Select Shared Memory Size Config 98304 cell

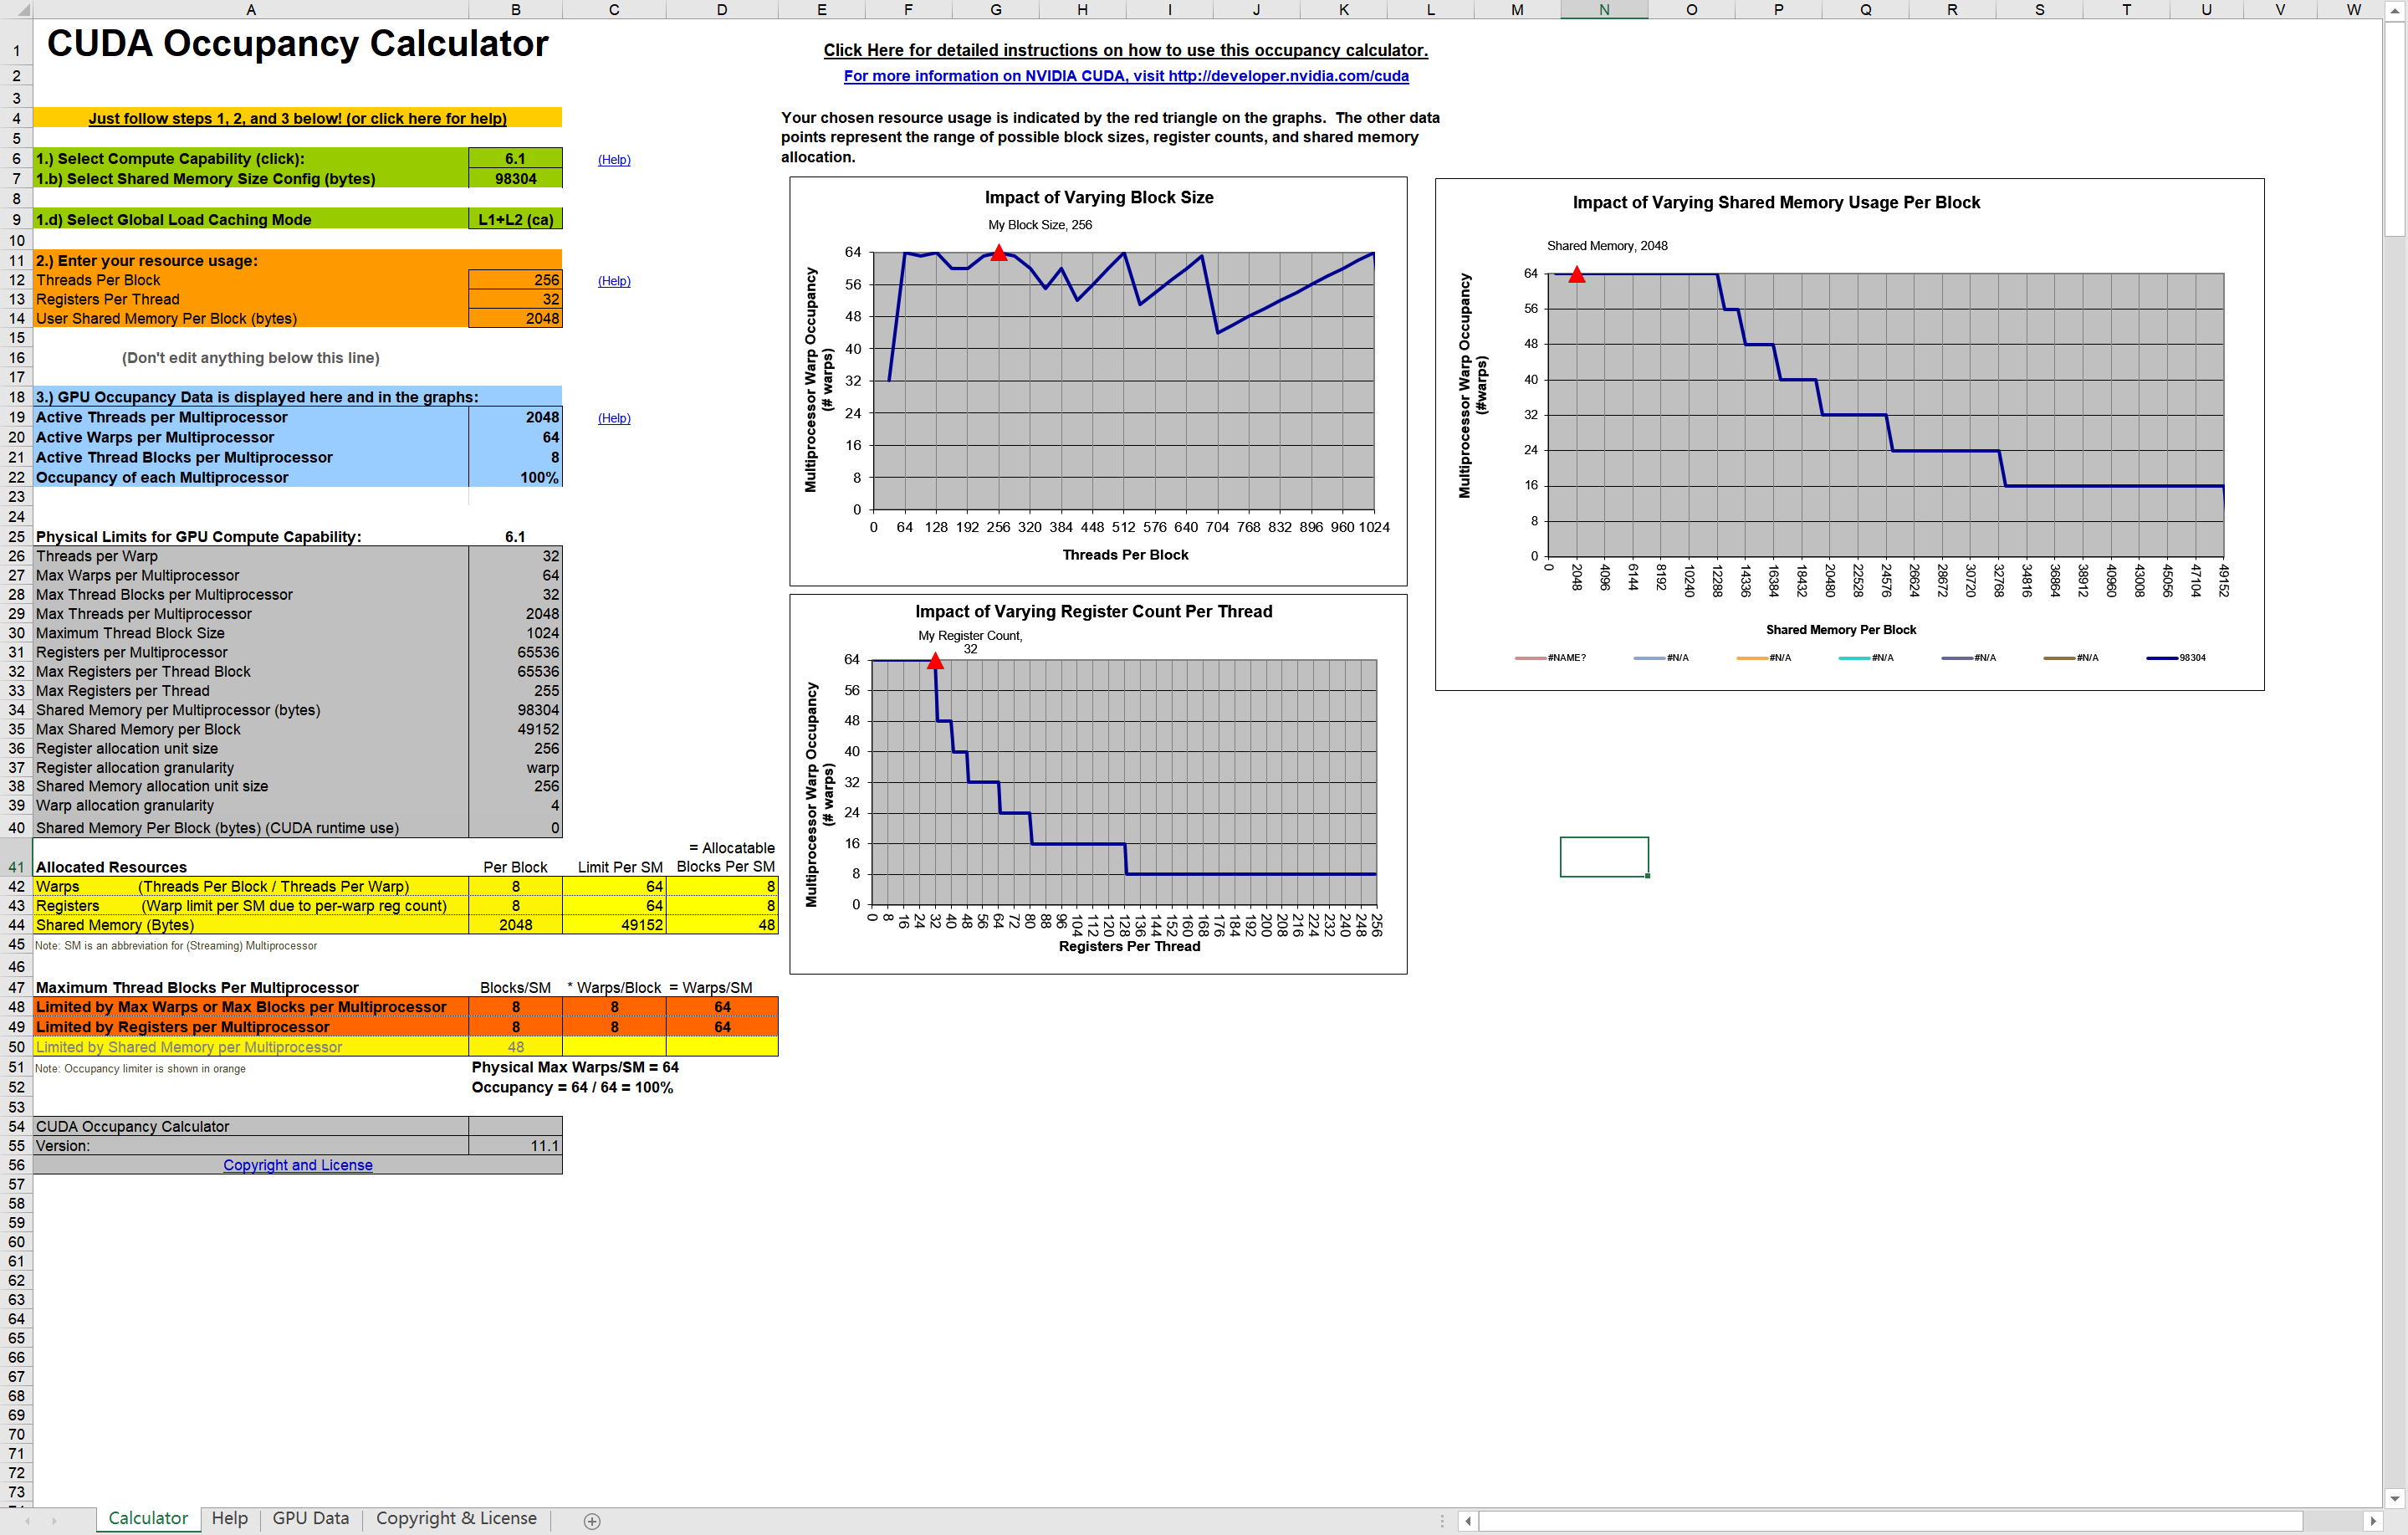(x=515, y=178)
